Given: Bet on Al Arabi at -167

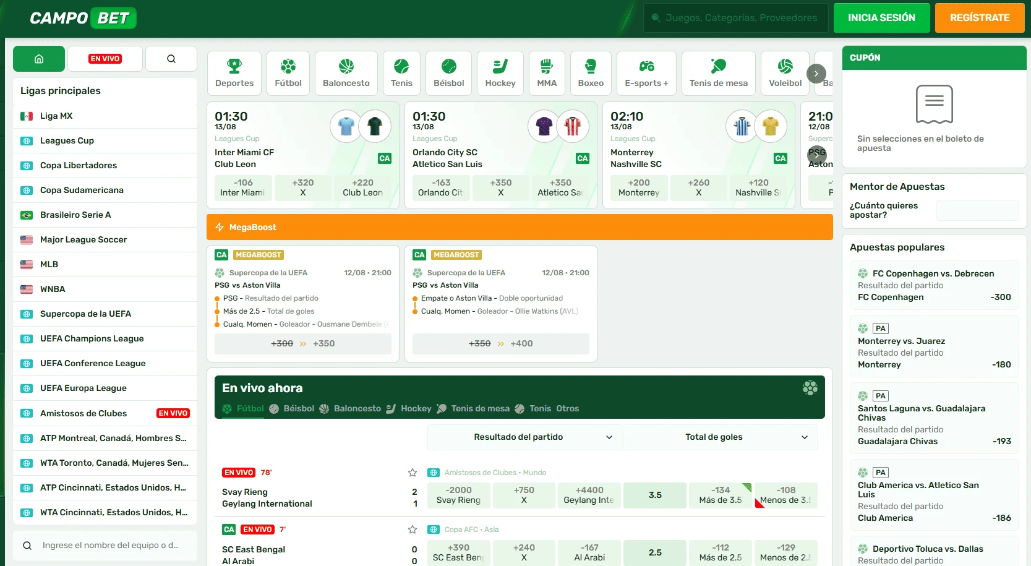Looking at the screenshot, I should tap(589, 553).
